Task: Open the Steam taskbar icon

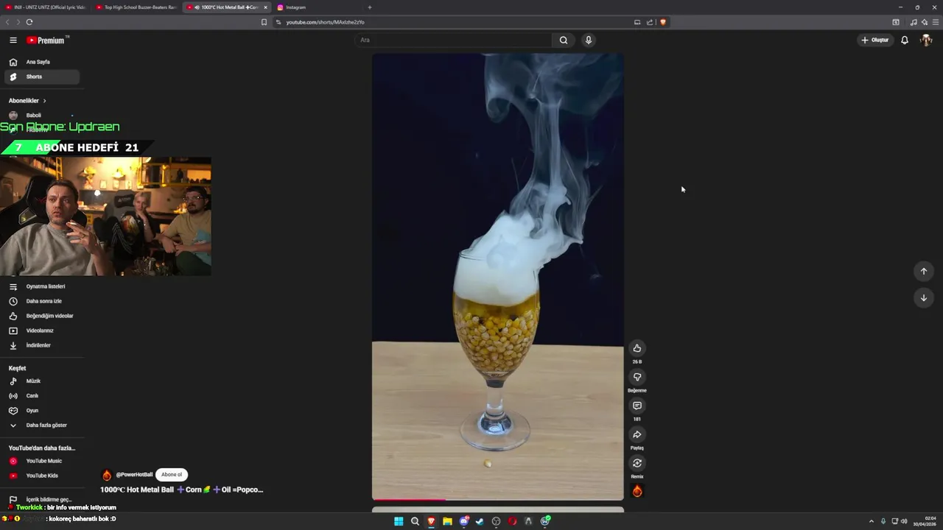Action: click(x=480, y=521)
